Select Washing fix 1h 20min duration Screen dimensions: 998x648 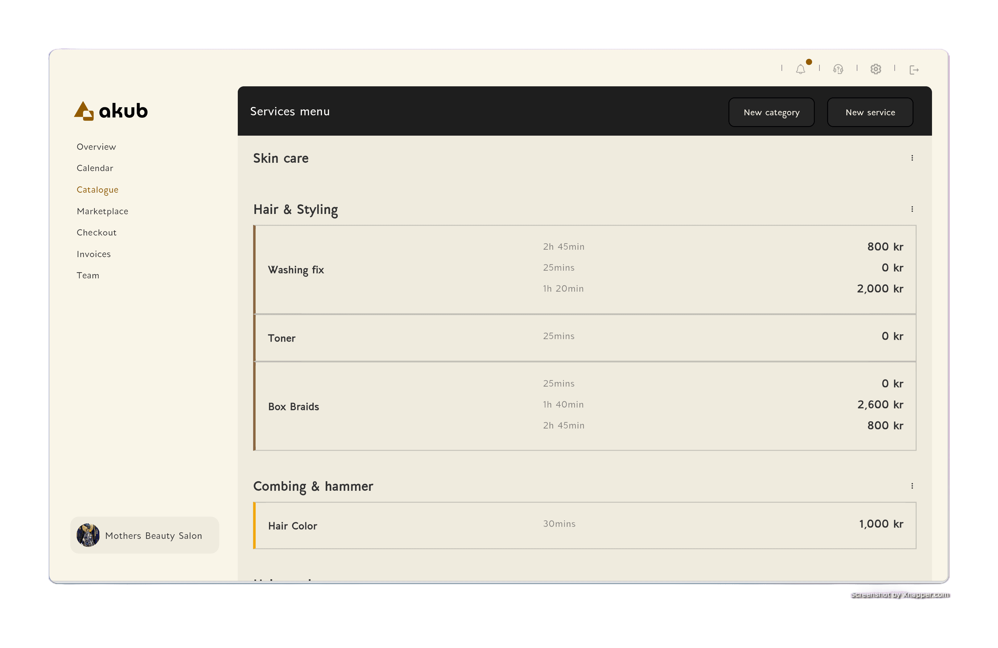[563, 288]
